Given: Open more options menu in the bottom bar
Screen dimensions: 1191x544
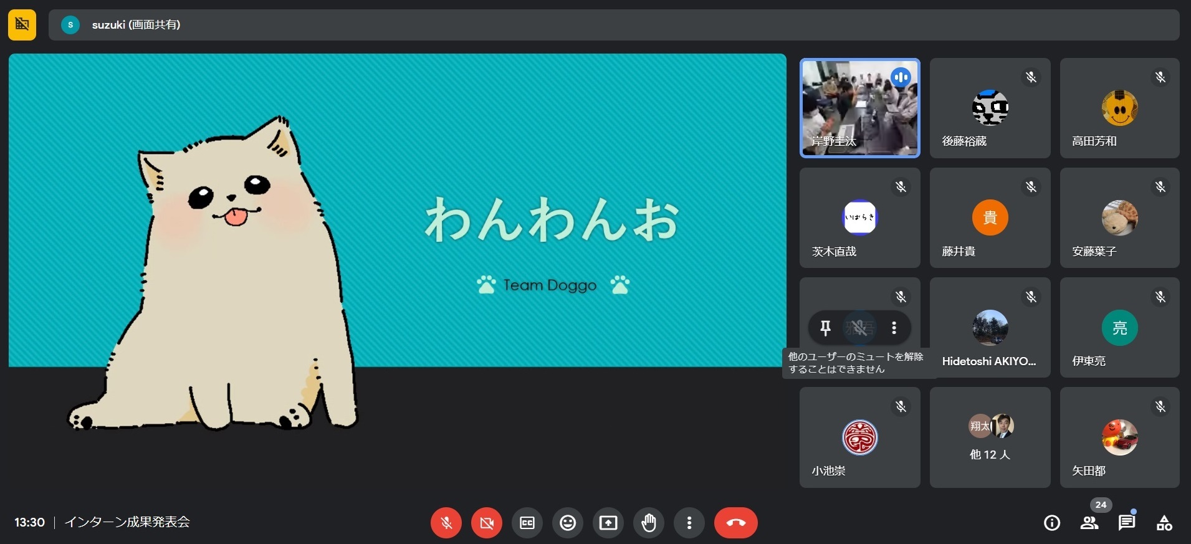Looking at the screenshot, I should (x=689, y=523).
